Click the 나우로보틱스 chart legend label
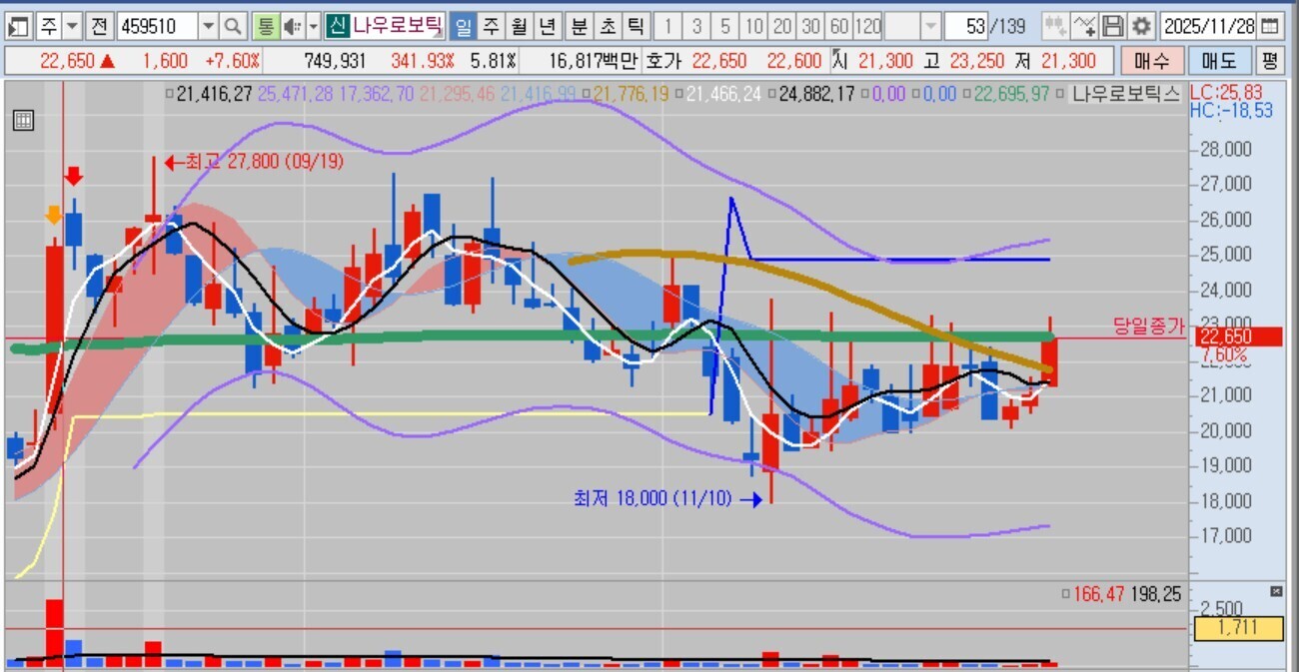1299x672 pixels. tap(1125, 95)
